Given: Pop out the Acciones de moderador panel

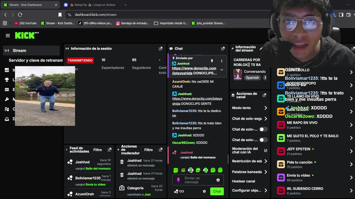Looking at the screenshot, I should coord(160,150).
